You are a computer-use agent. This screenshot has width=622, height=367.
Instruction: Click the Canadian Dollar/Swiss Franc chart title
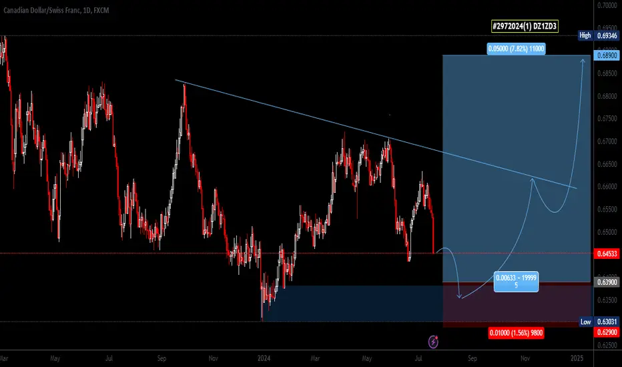56,10
